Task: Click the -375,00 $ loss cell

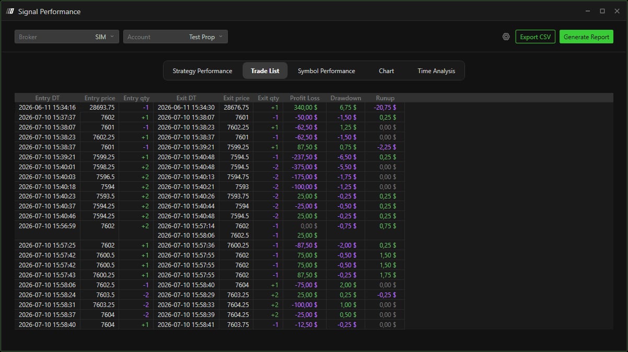Action: pyautogui.click(x=305, y=167)
